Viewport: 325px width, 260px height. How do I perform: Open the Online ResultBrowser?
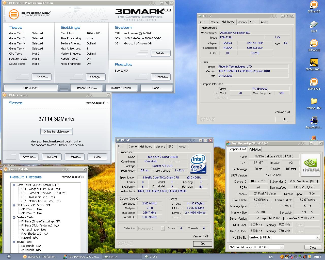tap(57, 132)
